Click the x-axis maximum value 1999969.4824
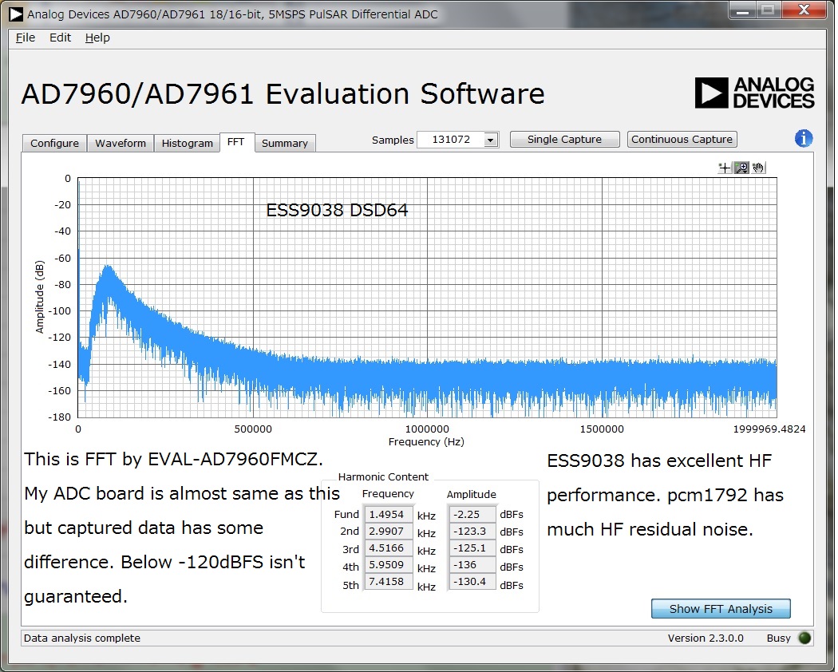The image size is (838, 672). (769, 429)
